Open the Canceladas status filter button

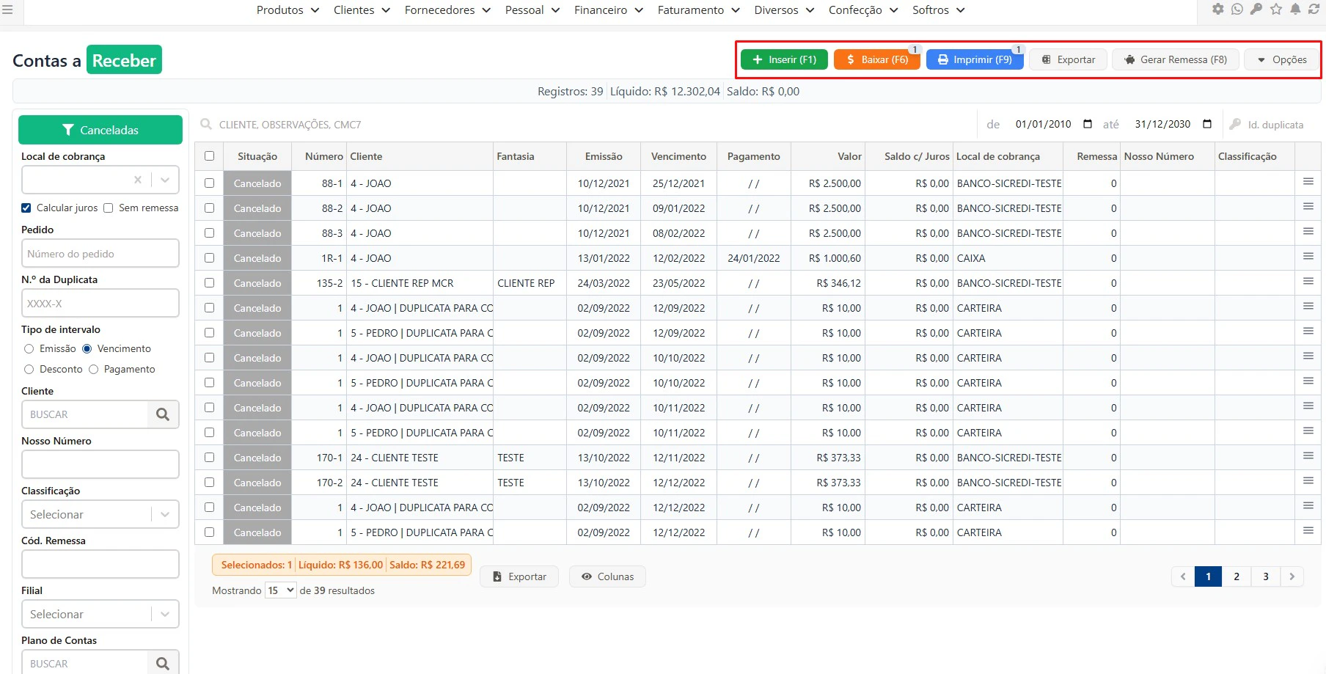point(100,130)
